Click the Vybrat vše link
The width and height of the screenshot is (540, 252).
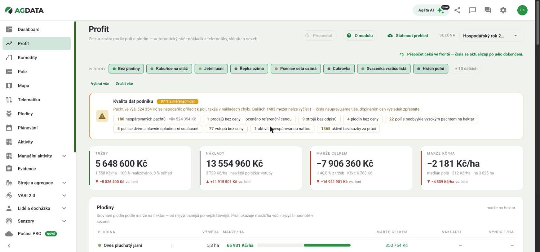[100, 84]
